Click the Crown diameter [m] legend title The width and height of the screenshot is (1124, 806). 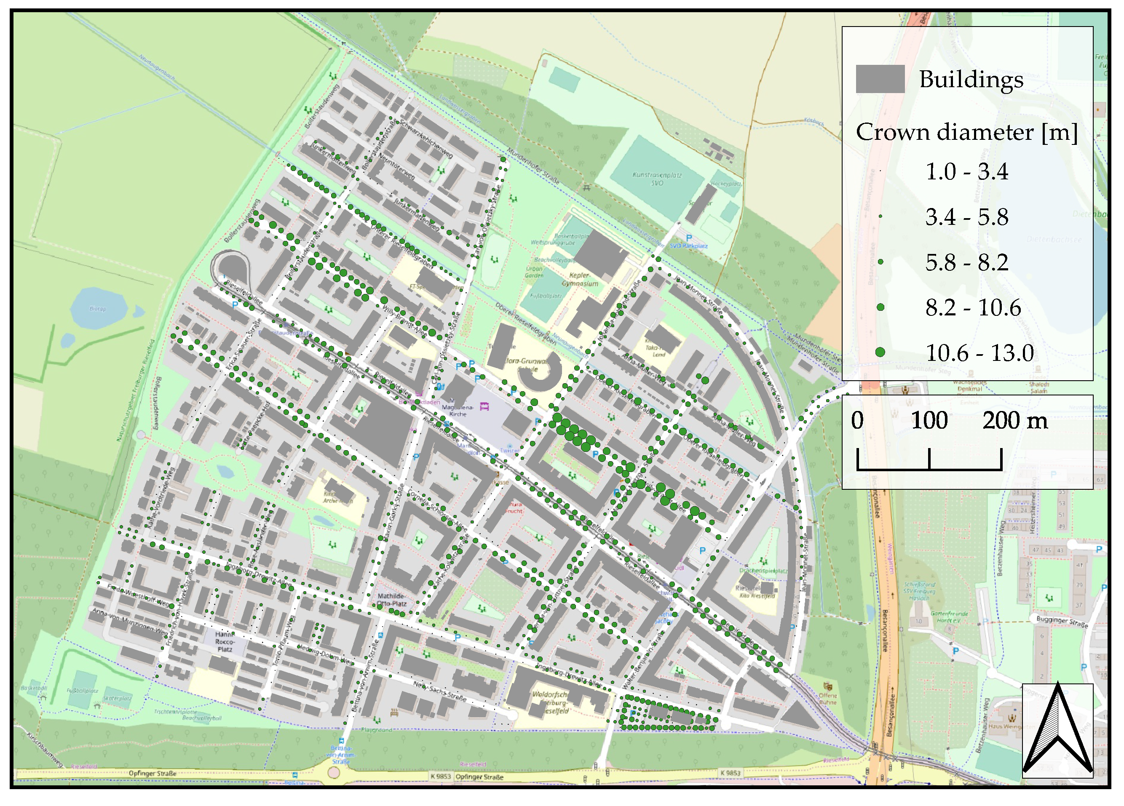(966, 132)
